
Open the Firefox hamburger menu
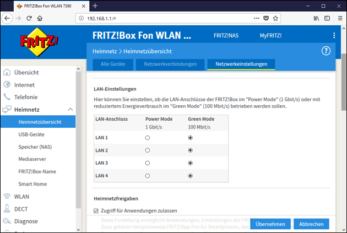click(340, 18)
